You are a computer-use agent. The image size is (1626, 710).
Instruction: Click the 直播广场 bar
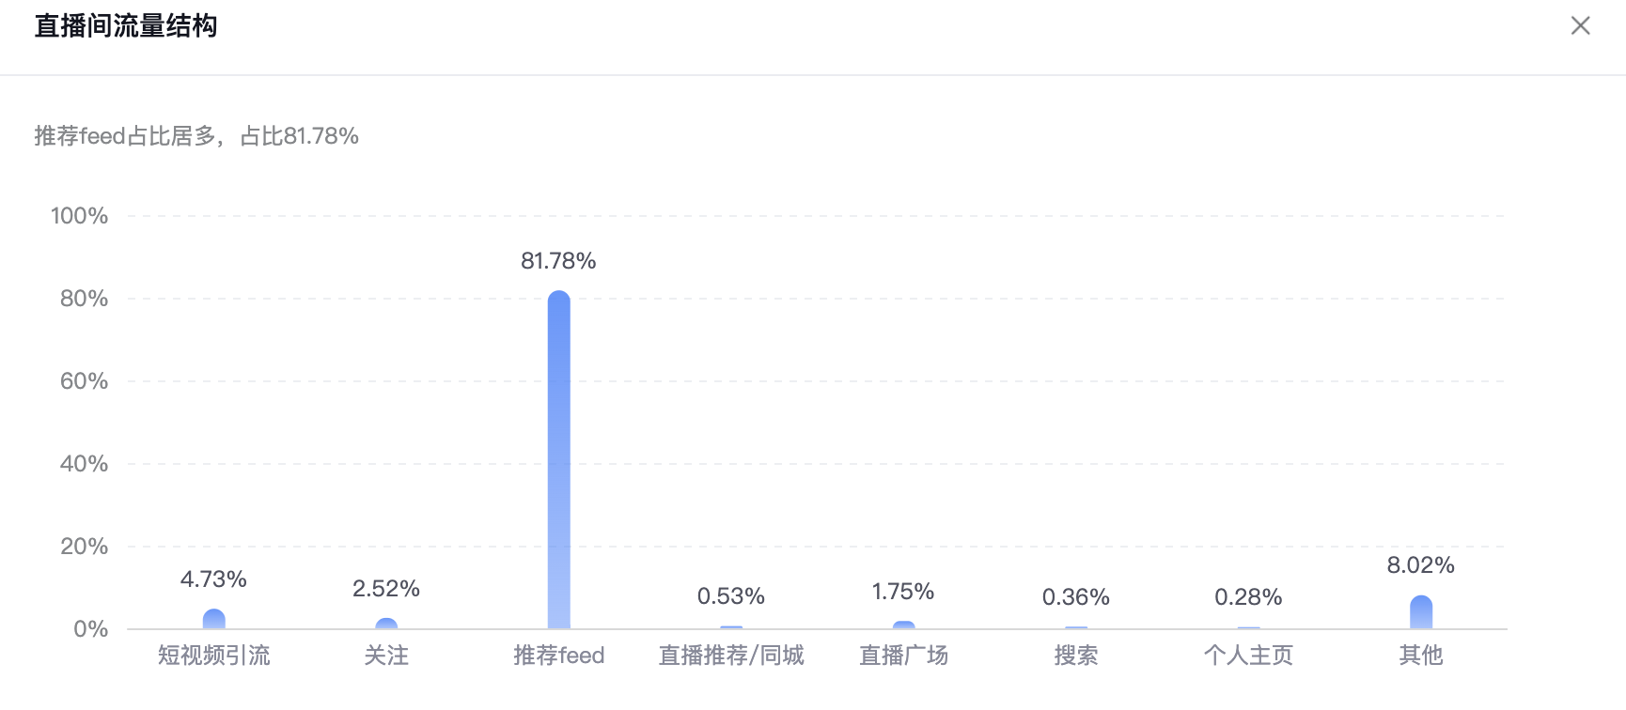coord(903,625)
